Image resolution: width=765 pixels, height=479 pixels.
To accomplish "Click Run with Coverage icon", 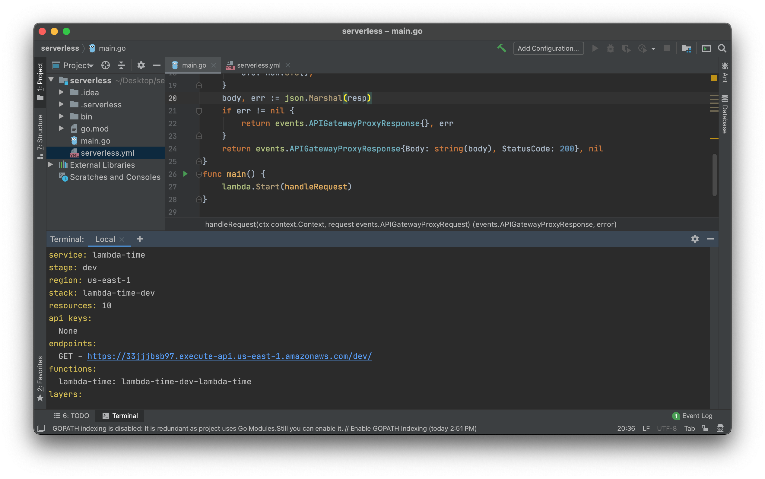I will click(626, 48).
